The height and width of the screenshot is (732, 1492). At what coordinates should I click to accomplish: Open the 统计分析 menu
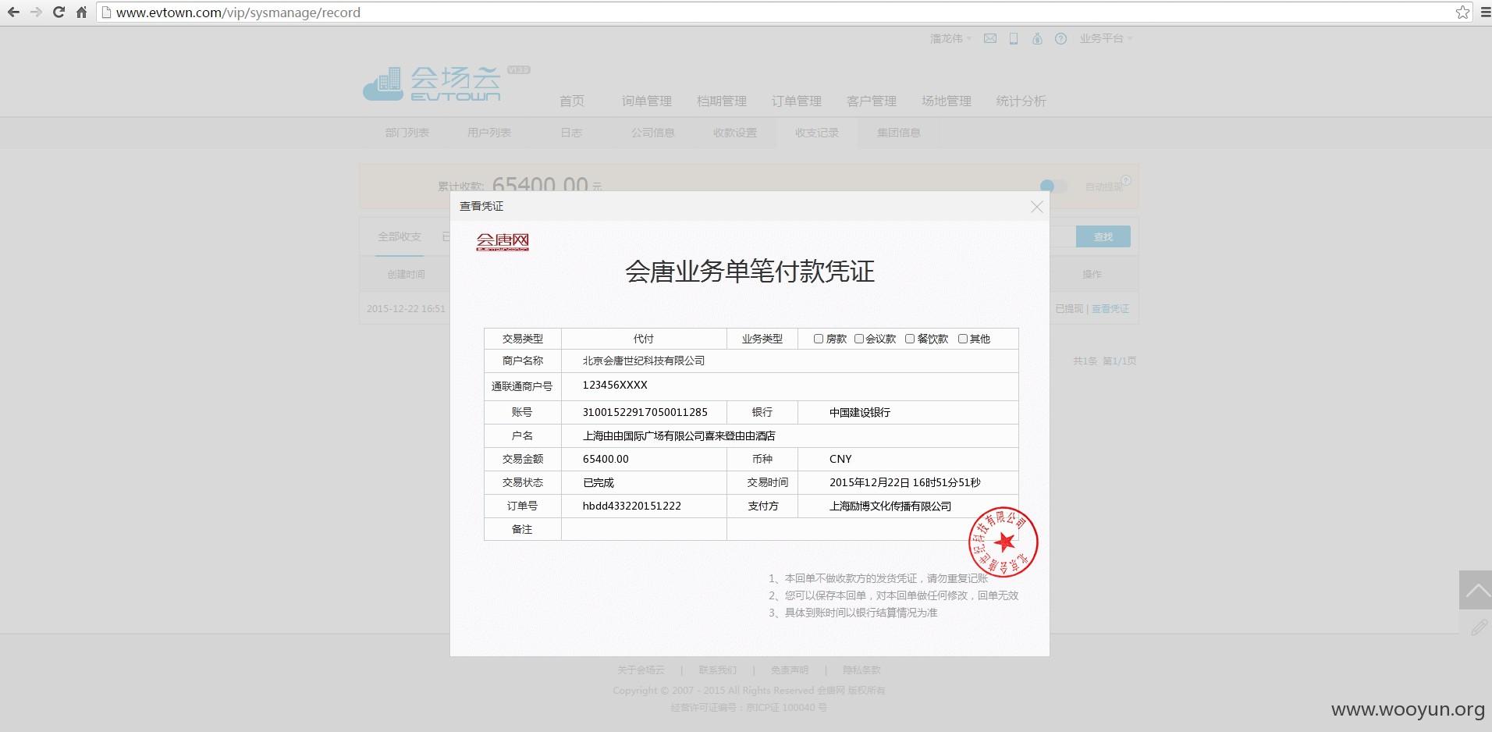(x=1021, y=101)
